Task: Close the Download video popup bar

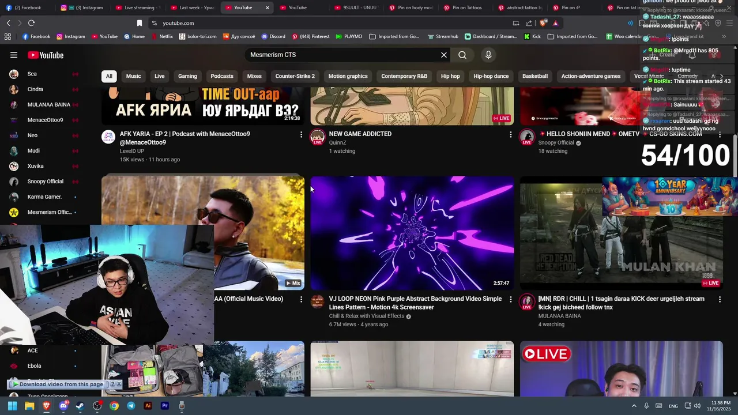Action: coord(119,384)
